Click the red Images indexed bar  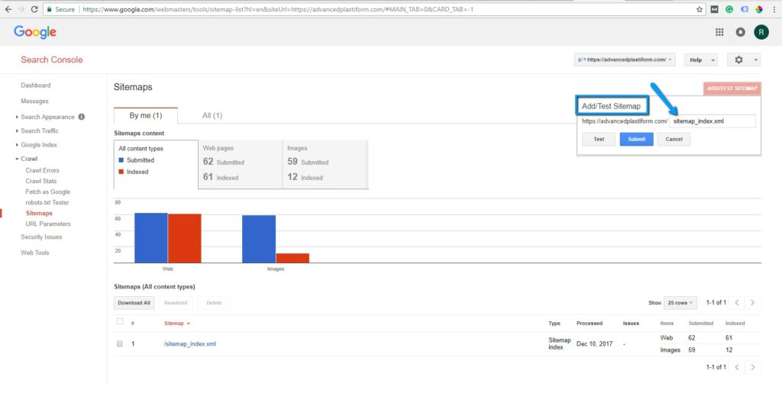(292, 258)
